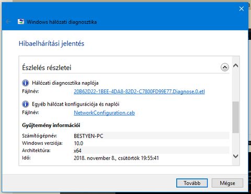
Task: Click the computer name BESTYEN-PC
Action: coord(88,136)
